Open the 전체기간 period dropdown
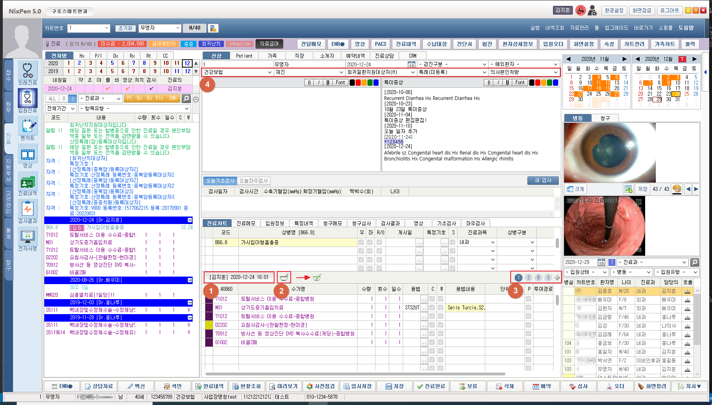 point(73,108)
